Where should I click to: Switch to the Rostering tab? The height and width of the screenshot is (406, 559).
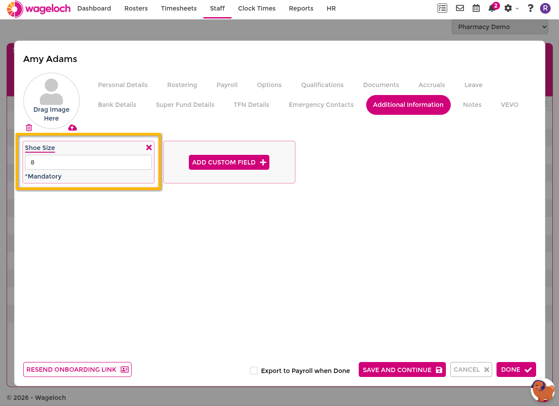[x=182, y=85]
